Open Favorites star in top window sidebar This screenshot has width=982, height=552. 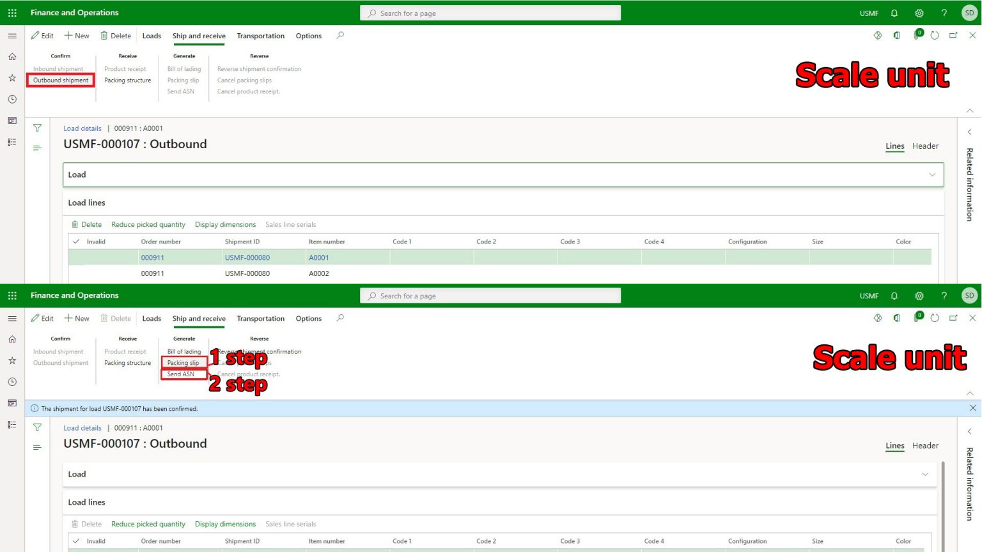coord(12,78)
